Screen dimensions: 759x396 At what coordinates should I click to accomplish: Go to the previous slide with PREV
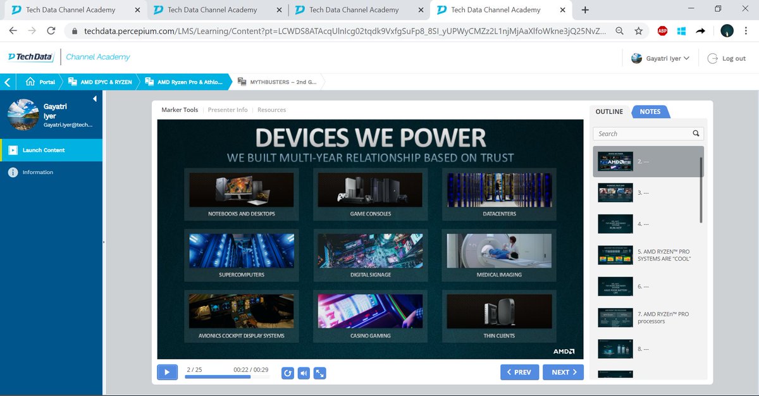(520, 373)
